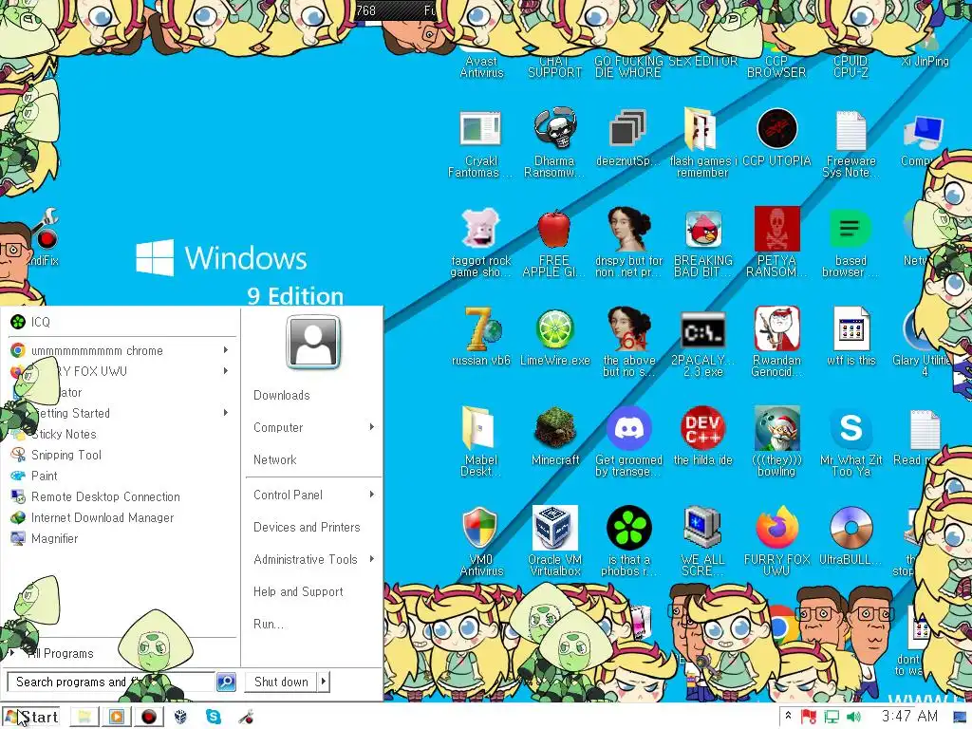This screenshot has width=972, height=729.
Task: Click the user account picture
Action: click(313, 342)
